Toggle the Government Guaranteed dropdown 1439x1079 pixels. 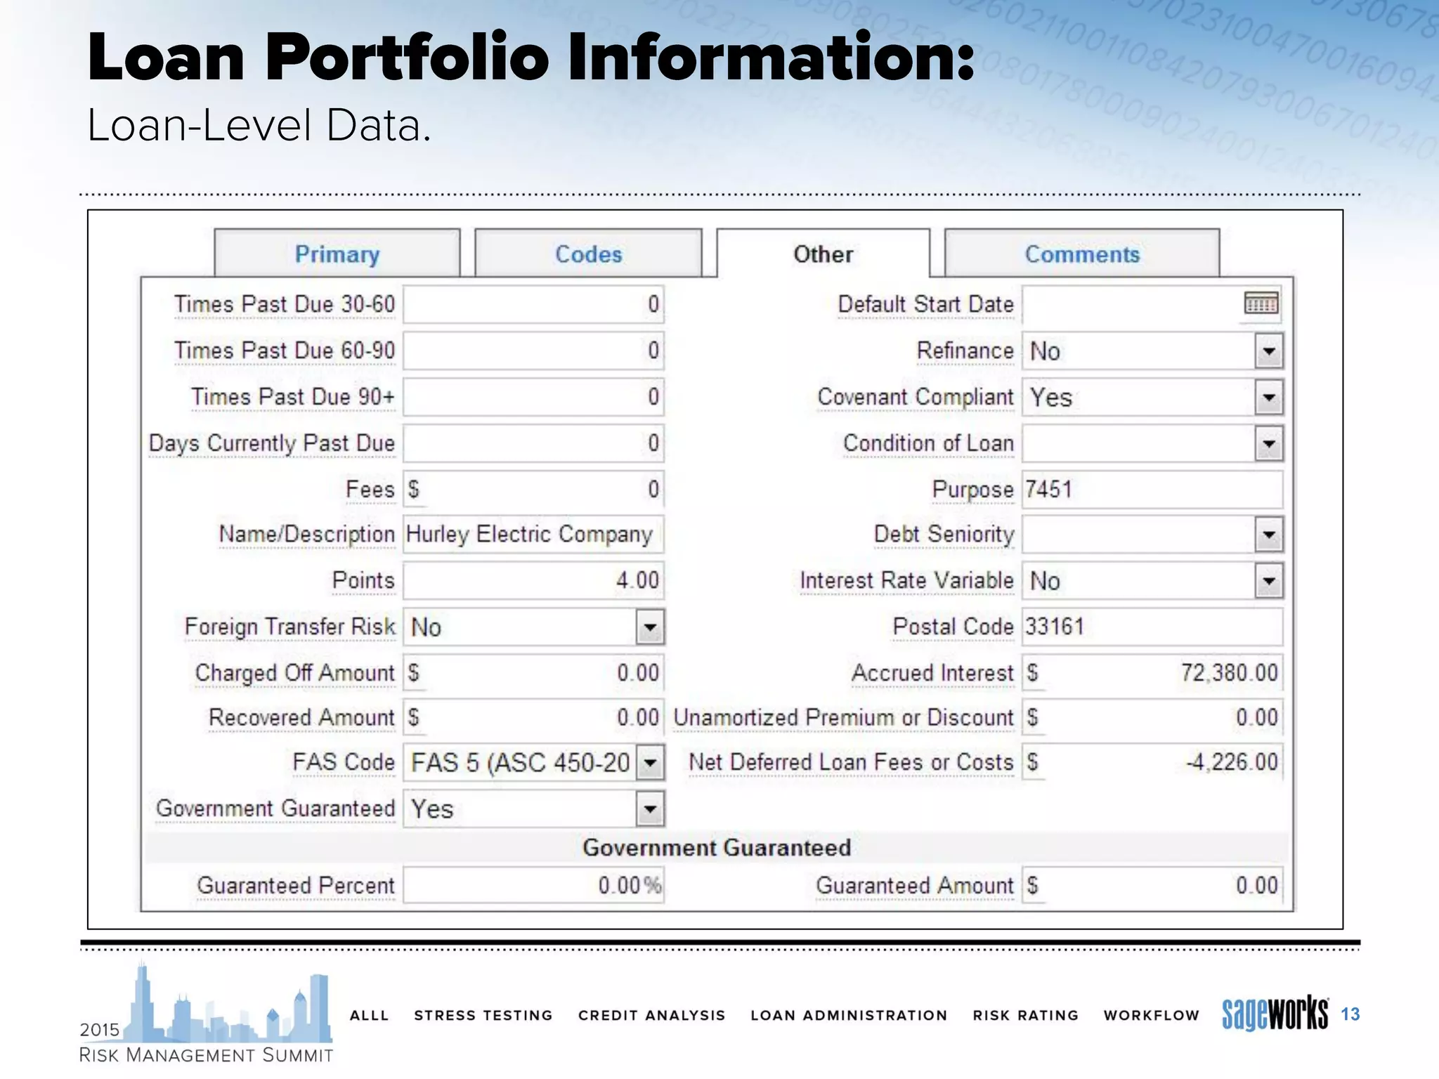[x=650, y=809]
